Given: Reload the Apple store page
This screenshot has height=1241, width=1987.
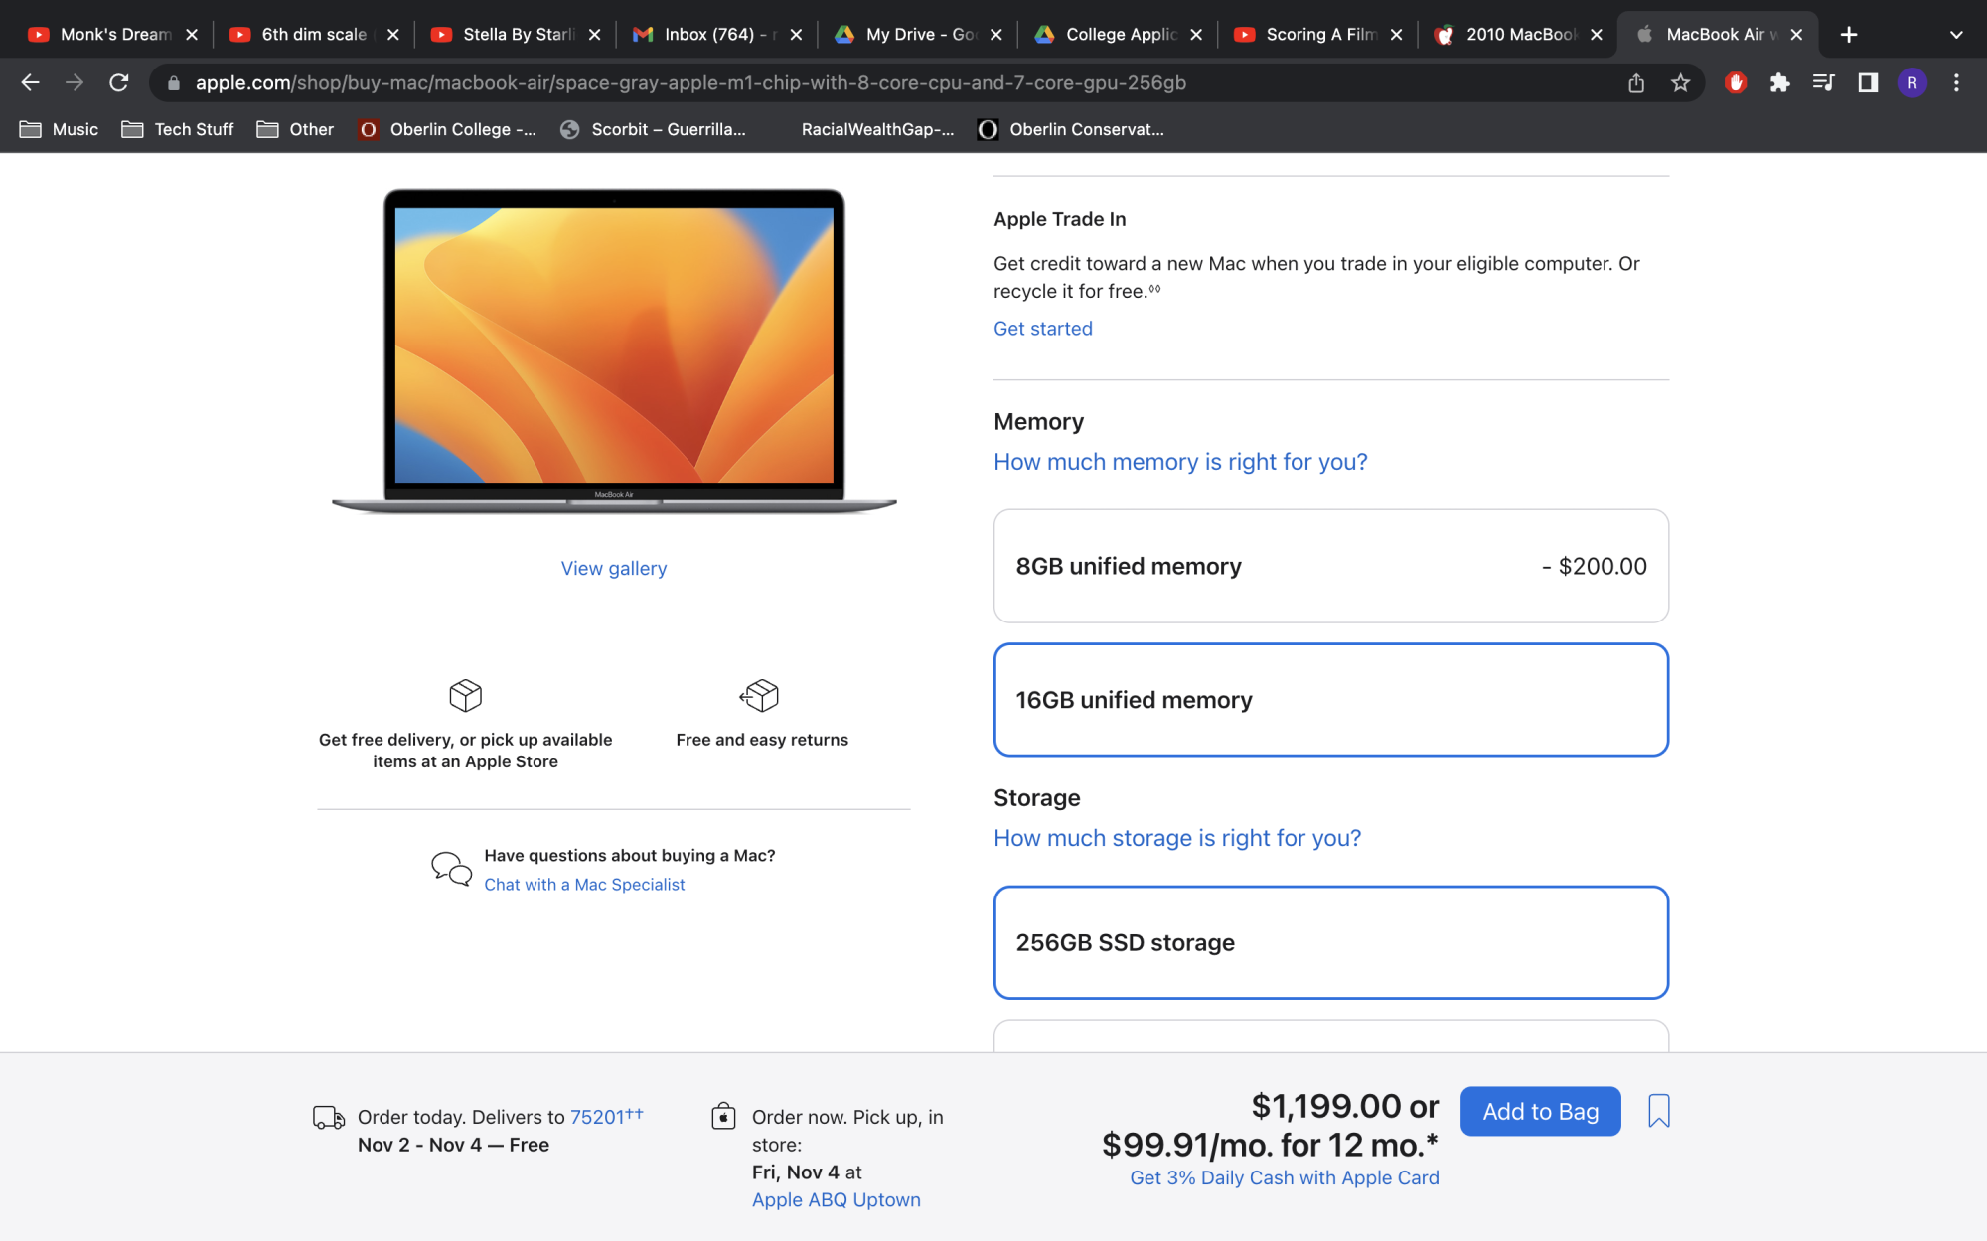Looking at the screenshot, I should (119, 83).
